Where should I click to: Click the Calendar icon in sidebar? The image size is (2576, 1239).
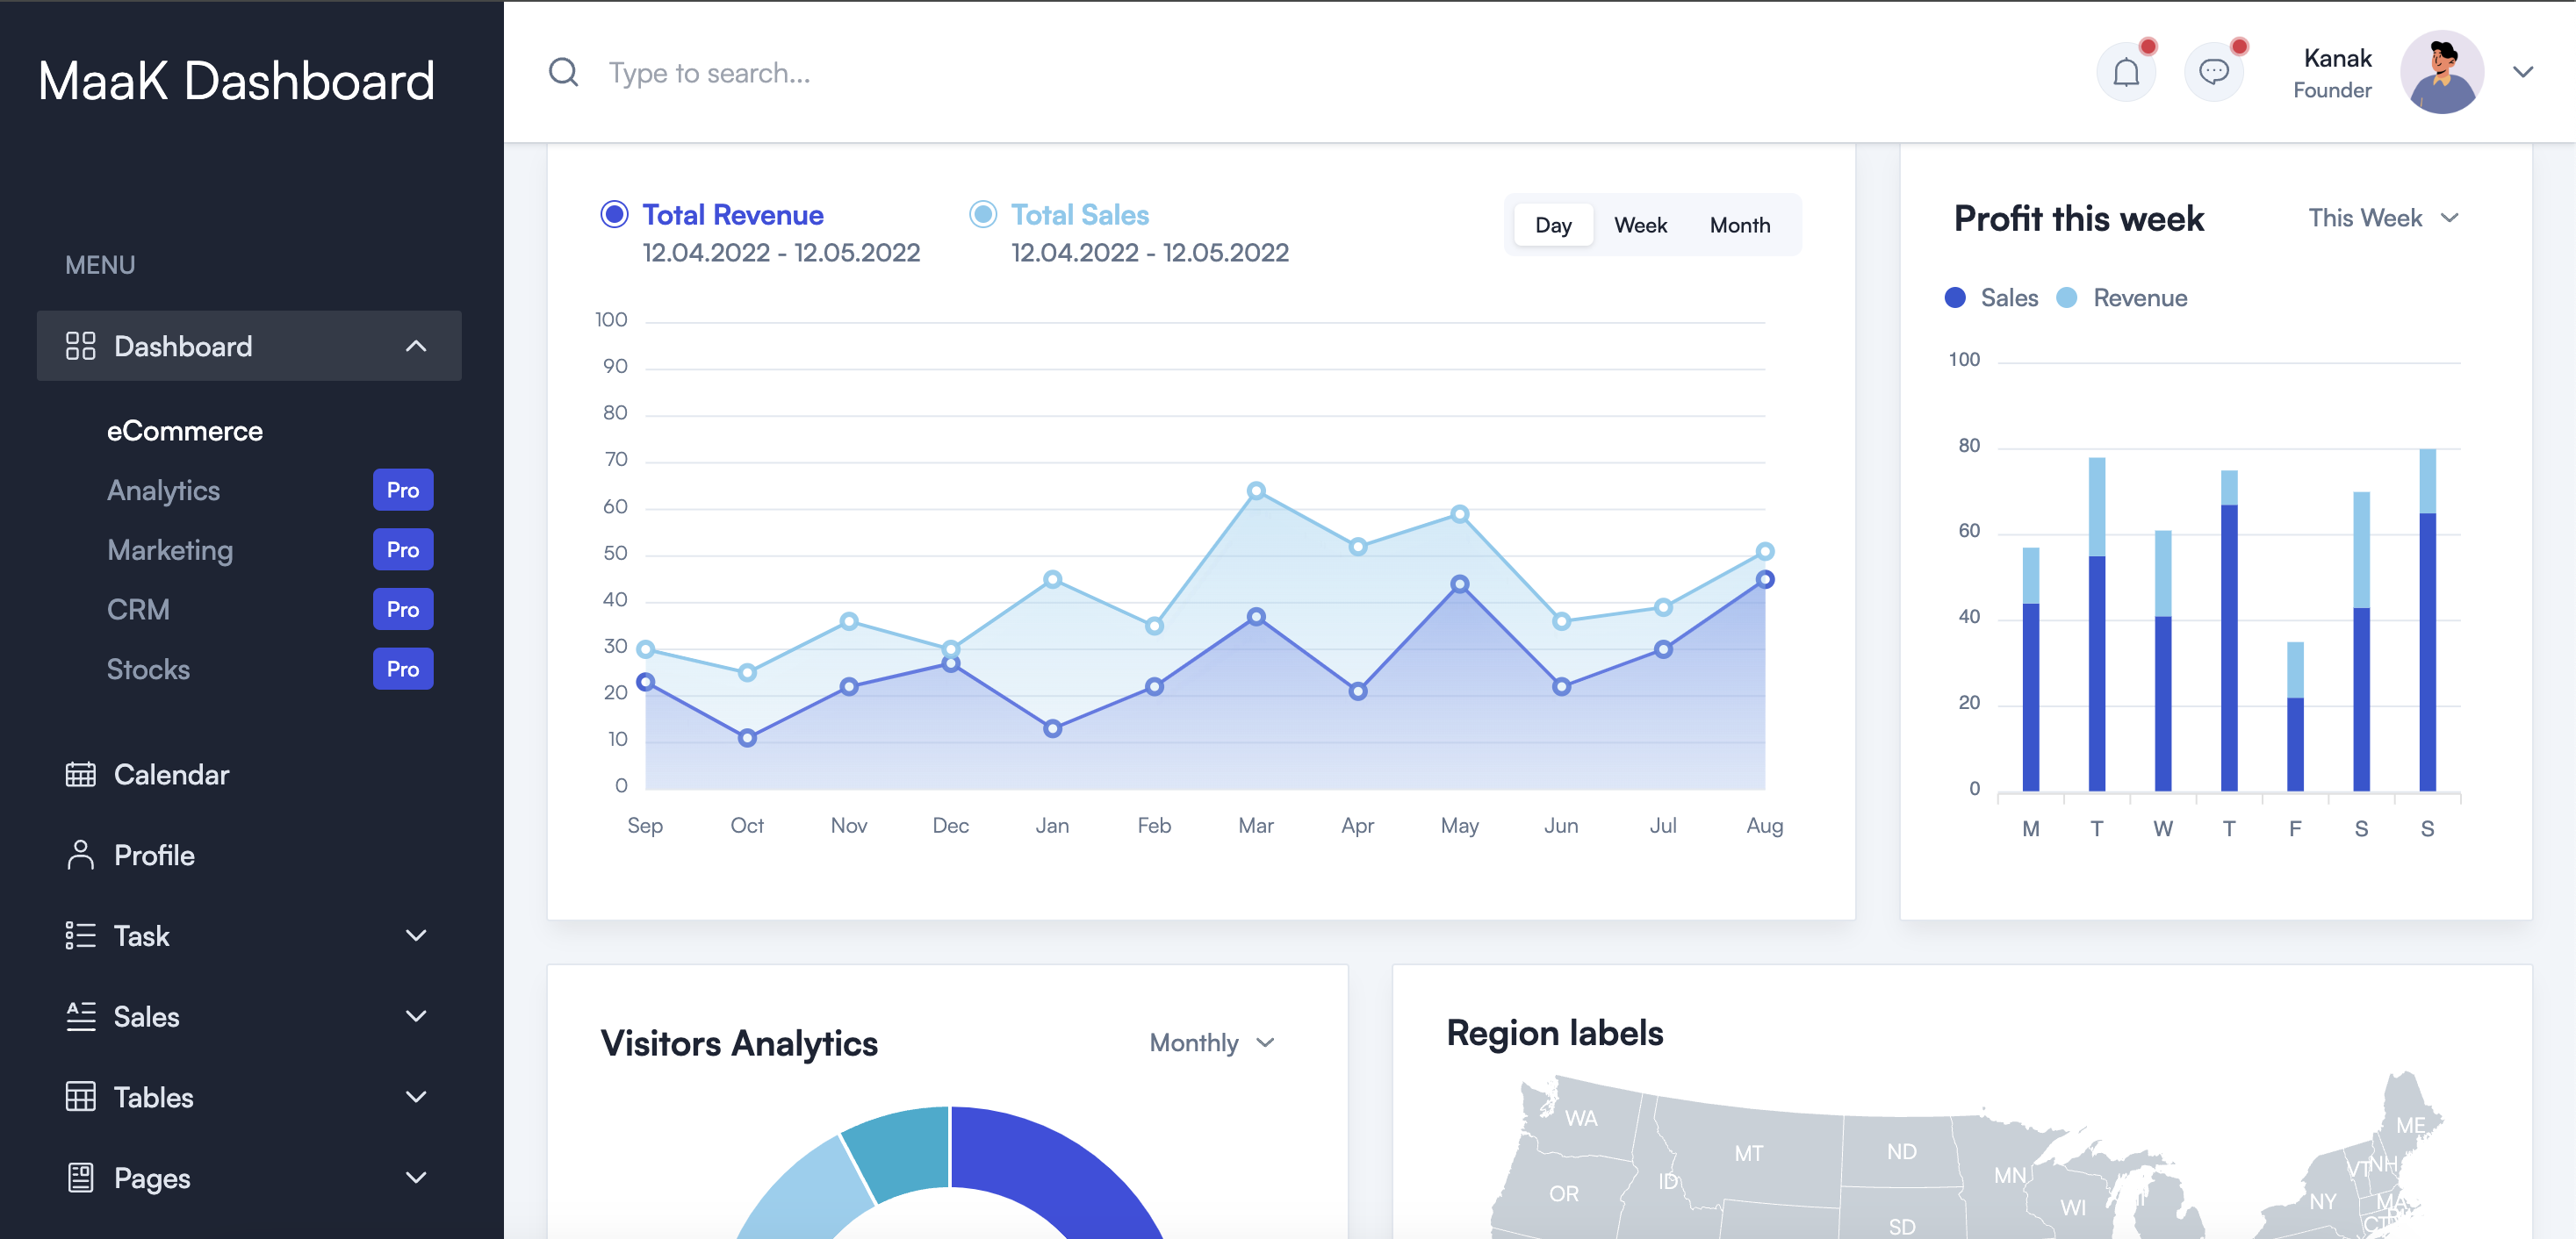click(80, 774)
